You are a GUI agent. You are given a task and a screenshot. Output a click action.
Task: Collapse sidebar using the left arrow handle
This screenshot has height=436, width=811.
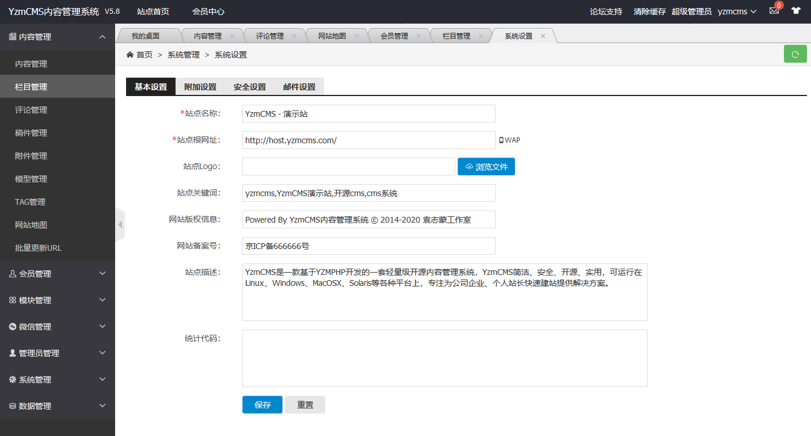pos(120,224)
